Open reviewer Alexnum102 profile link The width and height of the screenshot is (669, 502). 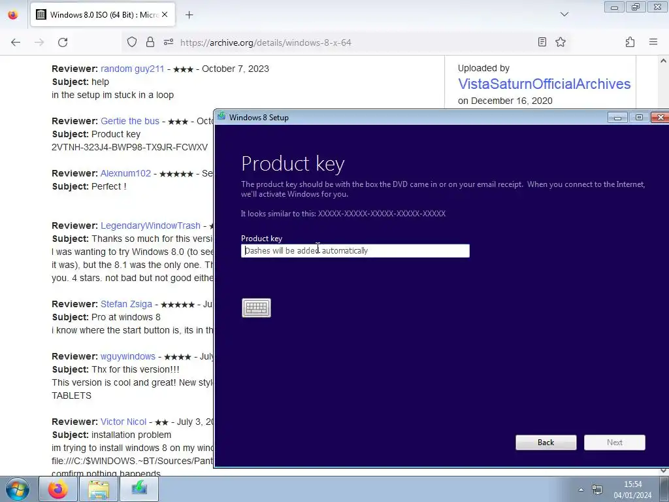(125, 173)
